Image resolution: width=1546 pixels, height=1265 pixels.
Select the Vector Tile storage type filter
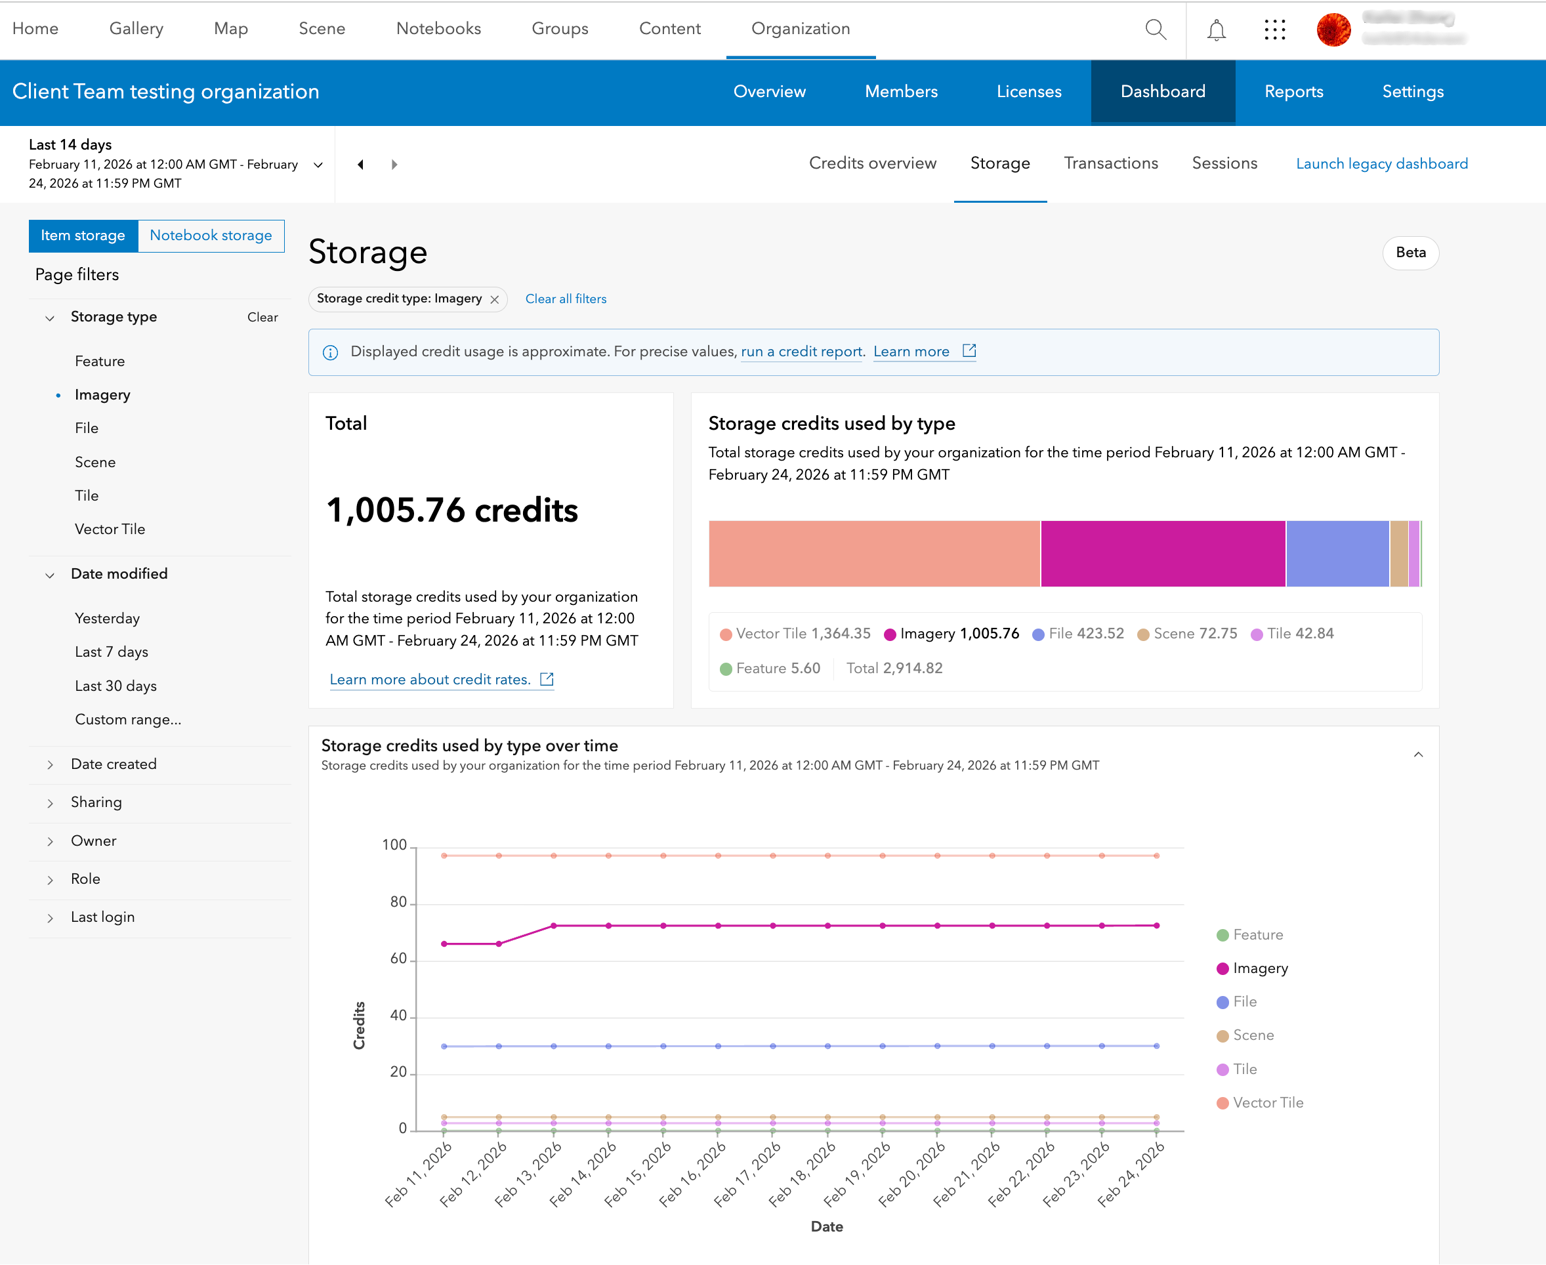click(110, 529)
